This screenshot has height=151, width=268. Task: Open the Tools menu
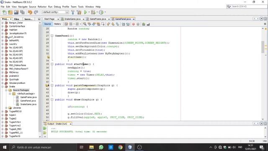[x=81, y=7]
